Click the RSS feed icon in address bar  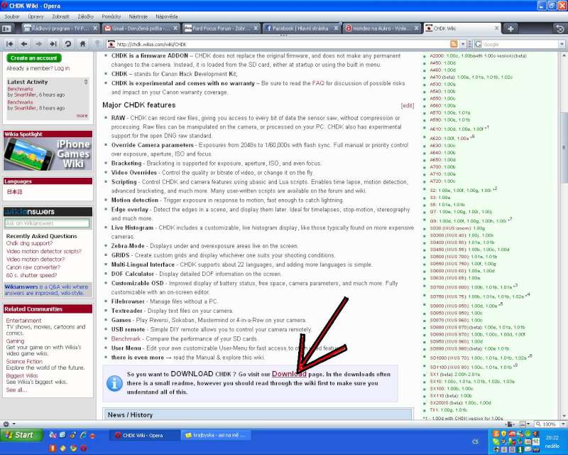pyautogui.click(x=453, y=44)
